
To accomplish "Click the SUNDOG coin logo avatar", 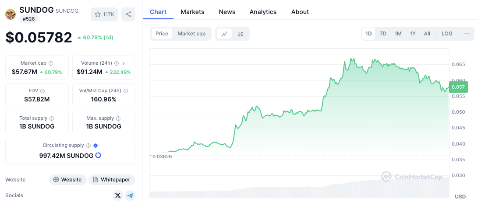I will 11,14.
